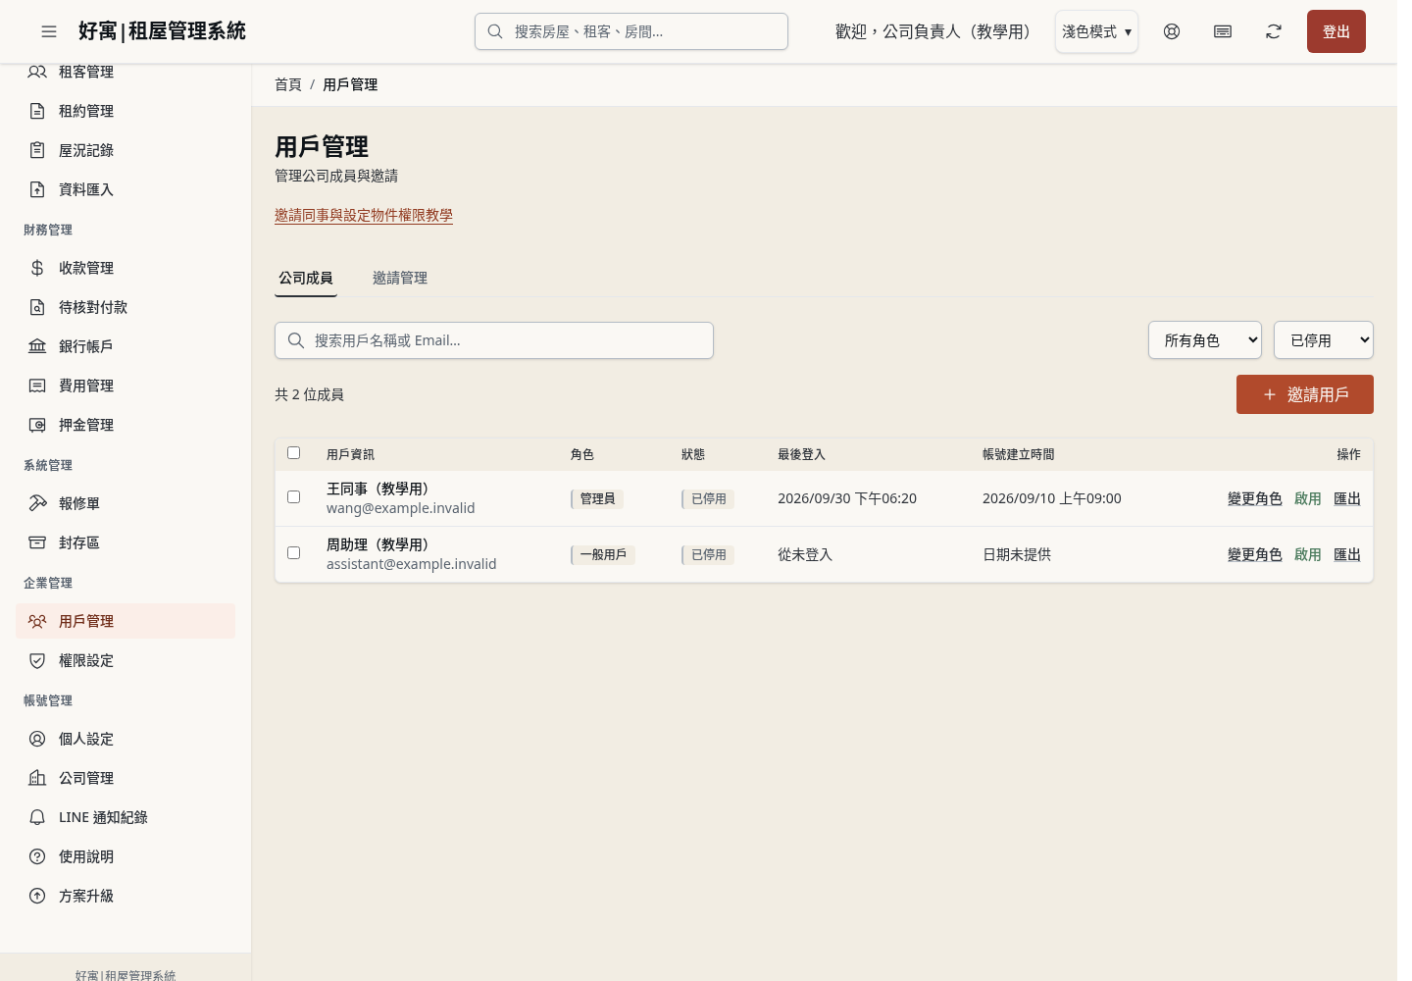Open the keyboard shortcuts icon in header
Viewport: 1412px width, 981px height.
tap(1223, 31)
